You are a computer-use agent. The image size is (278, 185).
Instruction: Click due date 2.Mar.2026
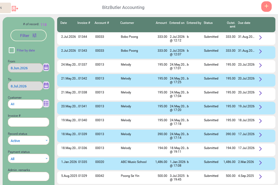[246, 162]
